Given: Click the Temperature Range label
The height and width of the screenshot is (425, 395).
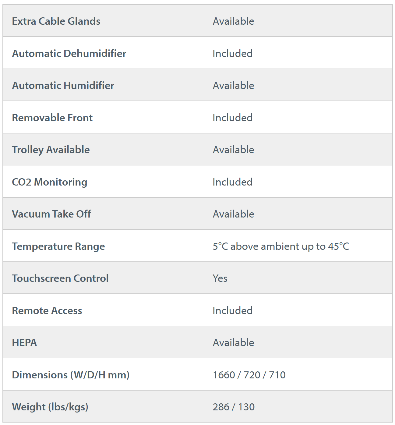Looking at the screenshot, I should pos(58,246).
